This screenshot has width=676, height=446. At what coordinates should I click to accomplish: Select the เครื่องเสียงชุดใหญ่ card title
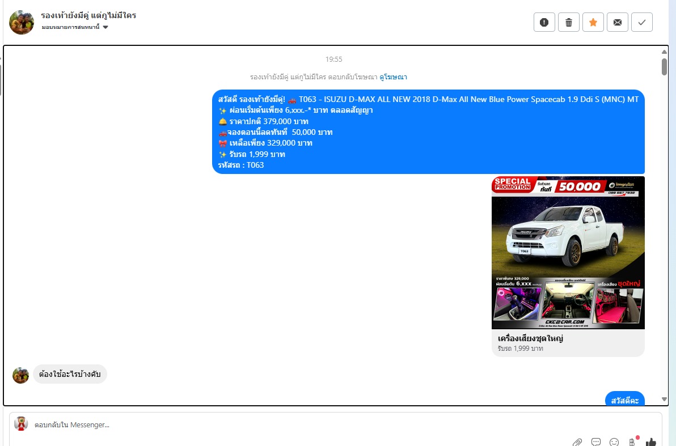(x=530, y=338)
